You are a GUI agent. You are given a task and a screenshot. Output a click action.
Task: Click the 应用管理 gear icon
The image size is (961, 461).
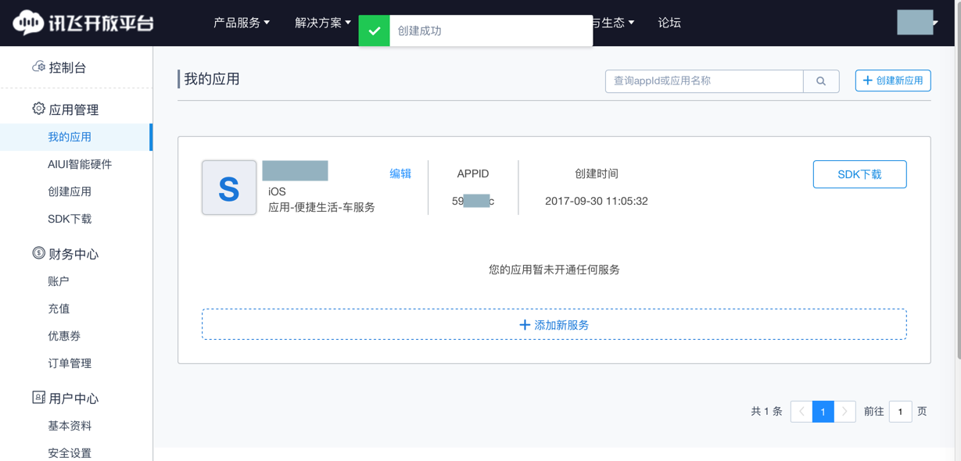click(38, 109)
